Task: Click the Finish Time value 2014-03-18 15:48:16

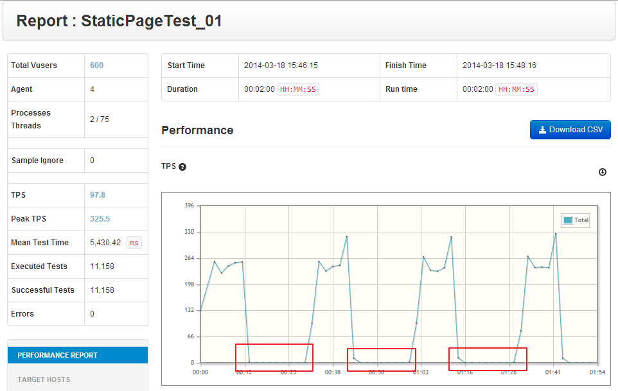Action: (x=499, y=65)
